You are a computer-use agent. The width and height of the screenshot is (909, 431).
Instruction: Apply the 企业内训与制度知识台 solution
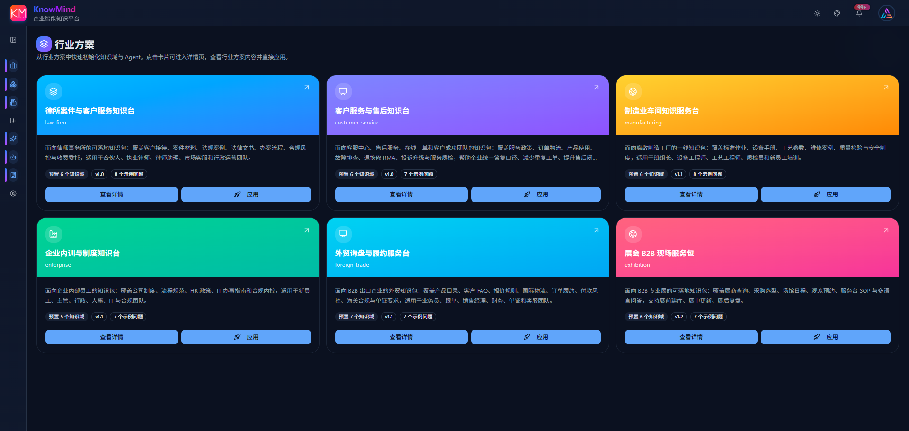click(246, 337)
